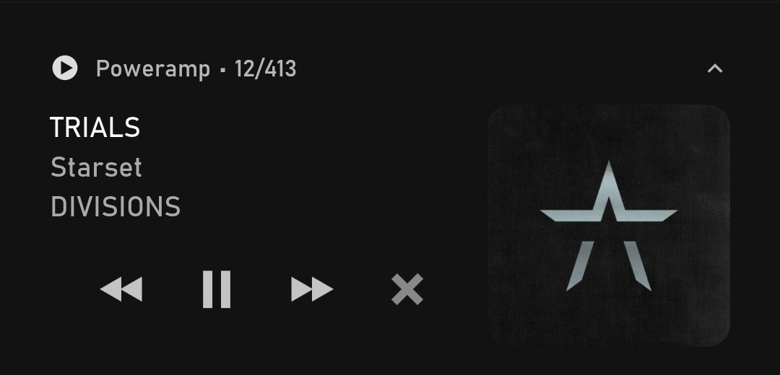Pause the currently playing song
Screen dimensions: 780x375
click(217, 289)
